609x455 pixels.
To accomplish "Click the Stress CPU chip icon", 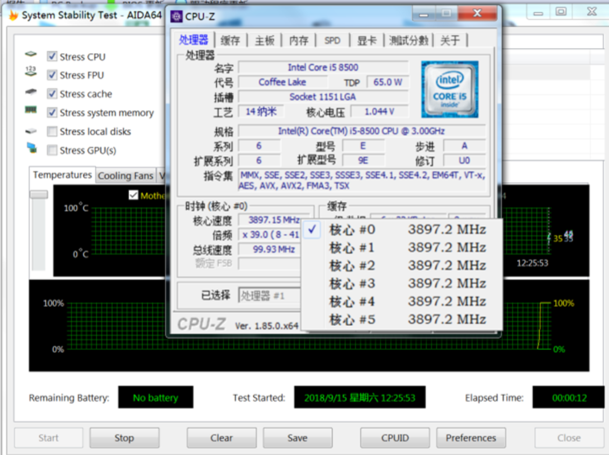I will coord(31,55).
